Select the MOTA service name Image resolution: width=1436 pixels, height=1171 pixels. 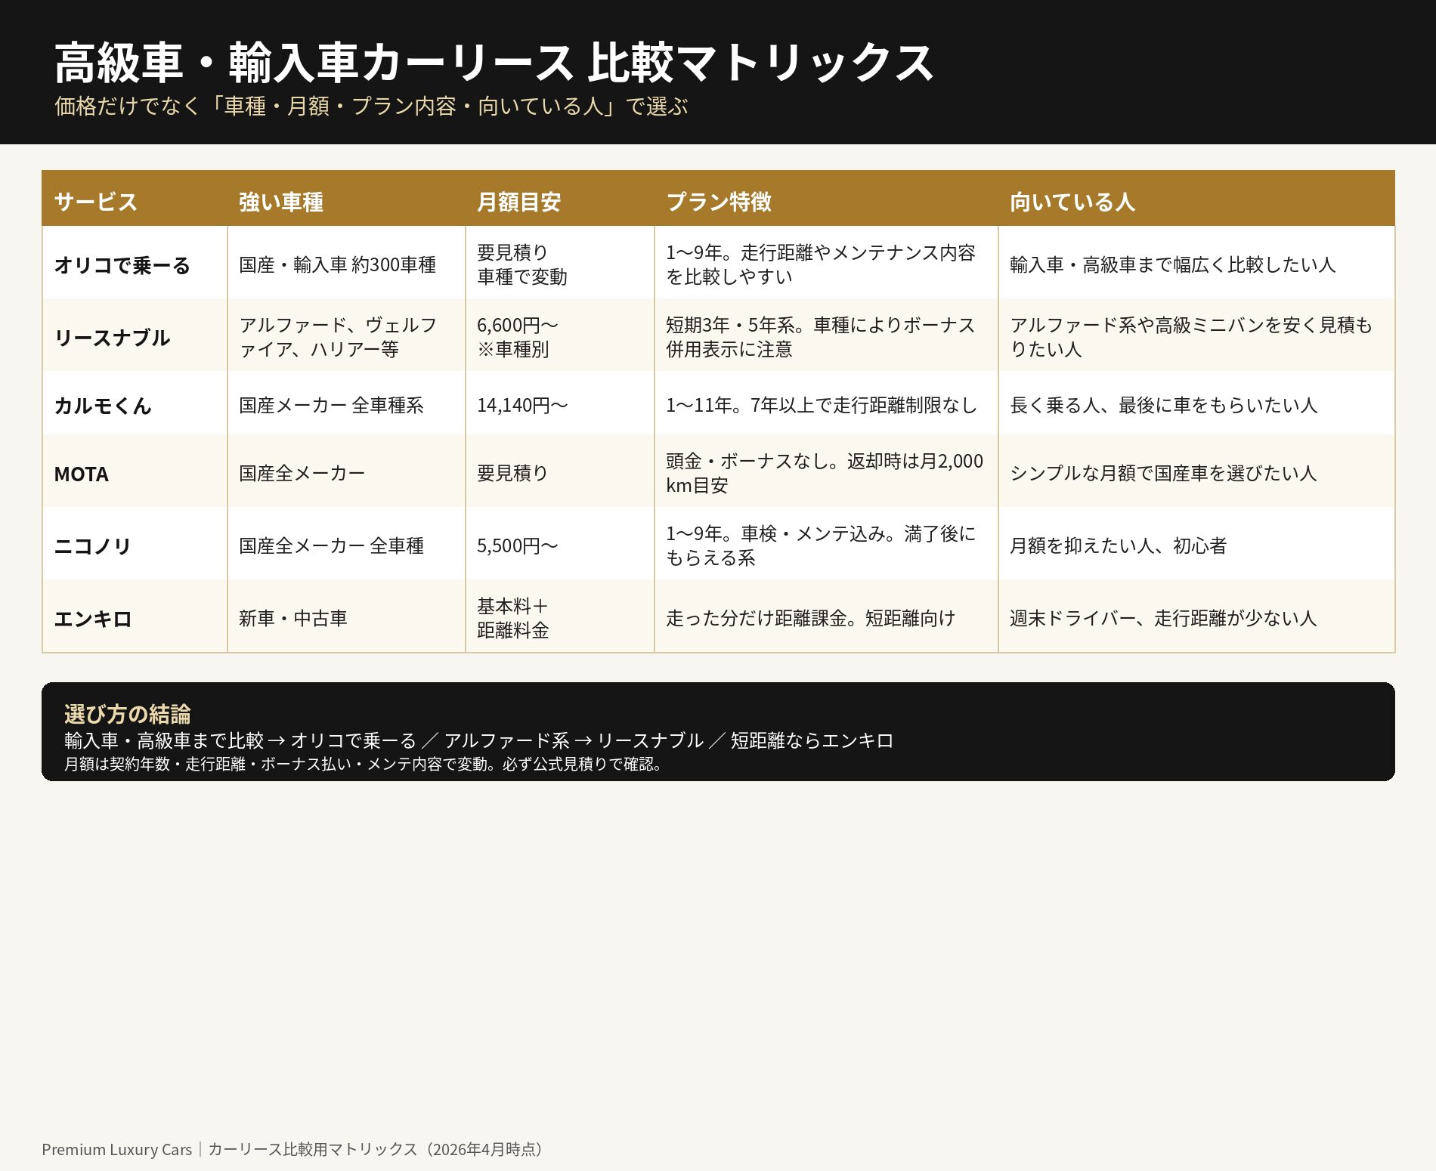[x=80, y=474]
